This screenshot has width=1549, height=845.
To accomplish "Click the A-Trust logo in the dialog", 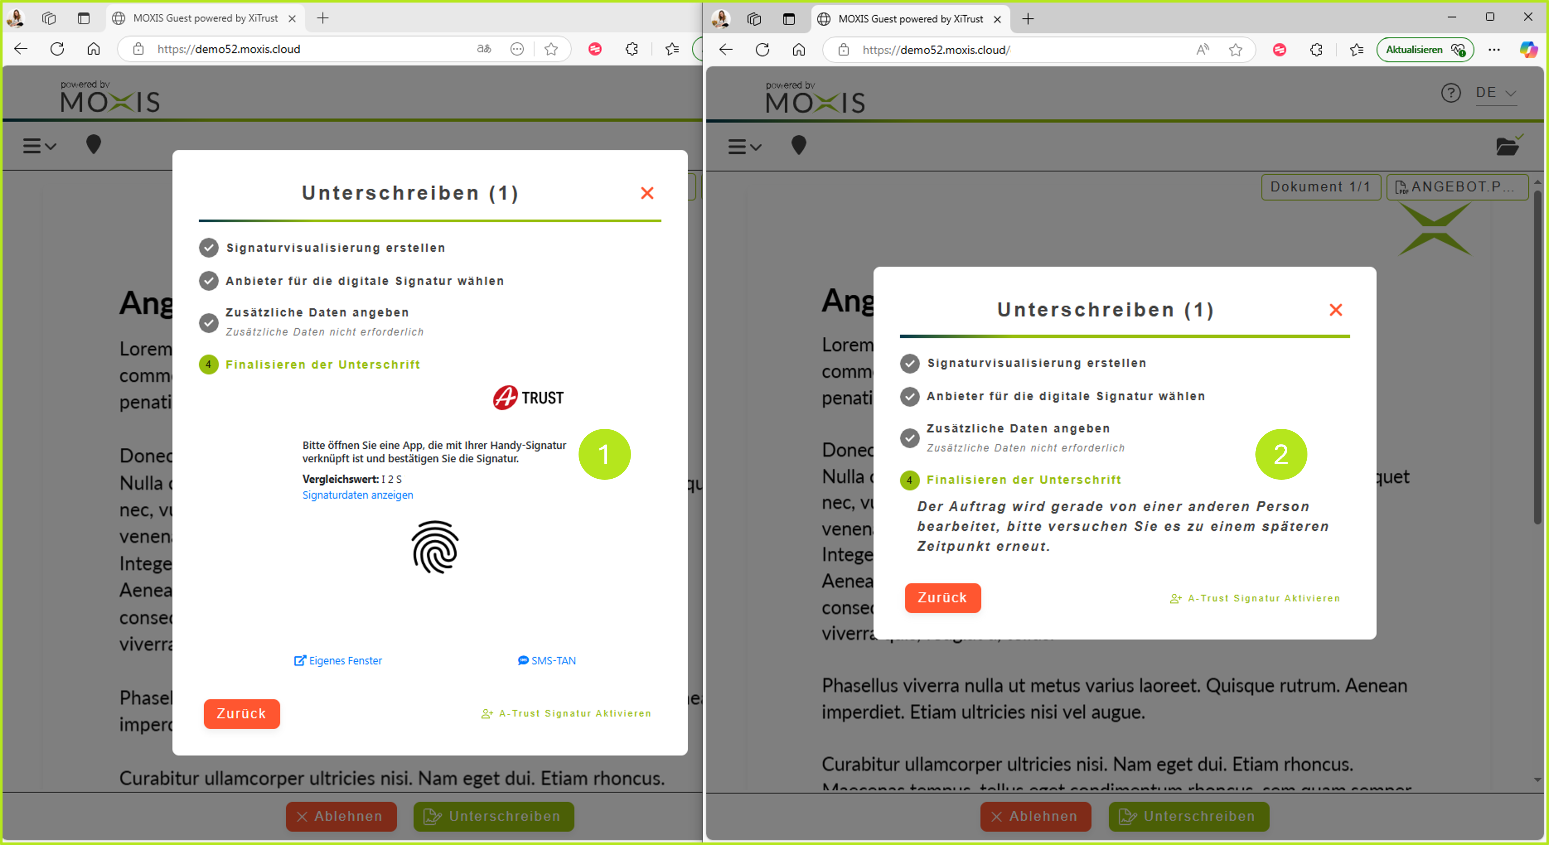I will pos(527,396).
